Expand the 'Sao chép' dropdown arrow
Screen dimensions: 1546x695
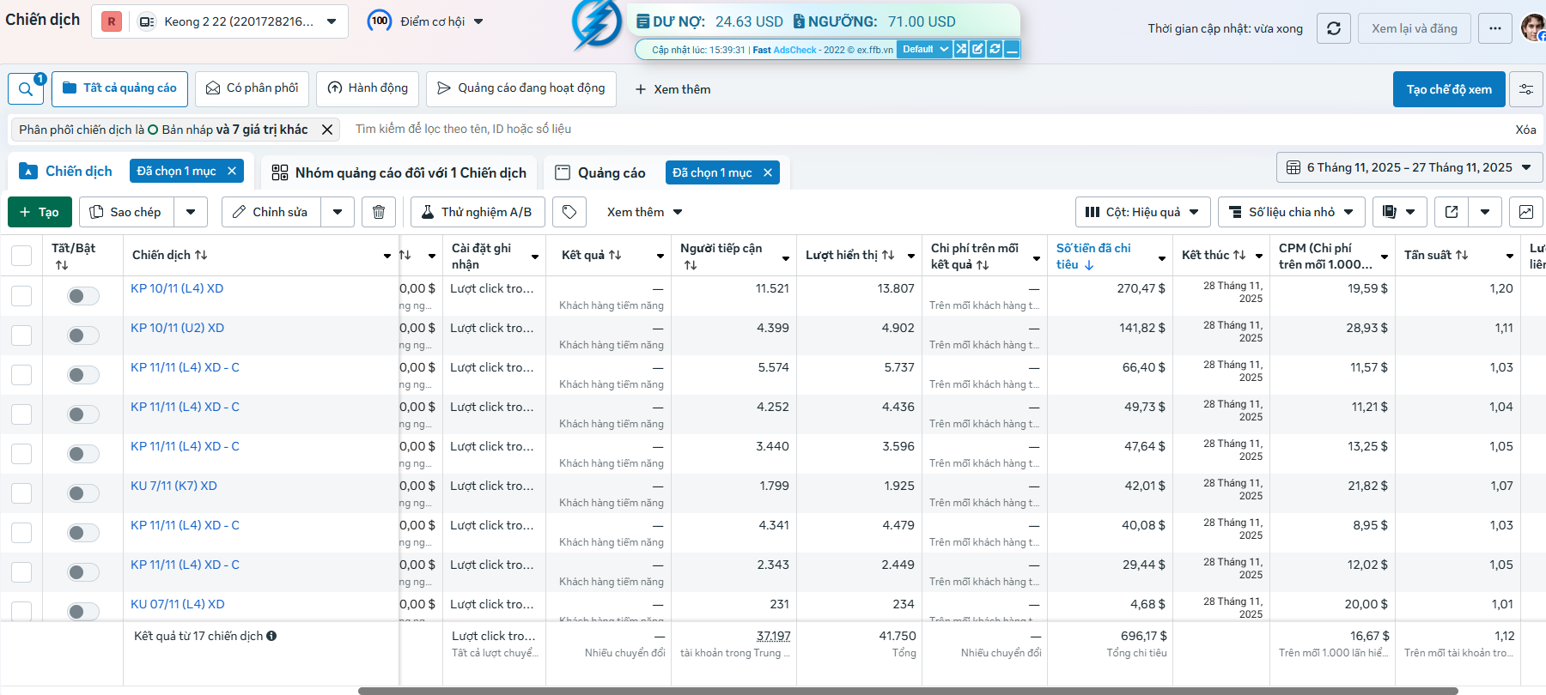[191, 212]
